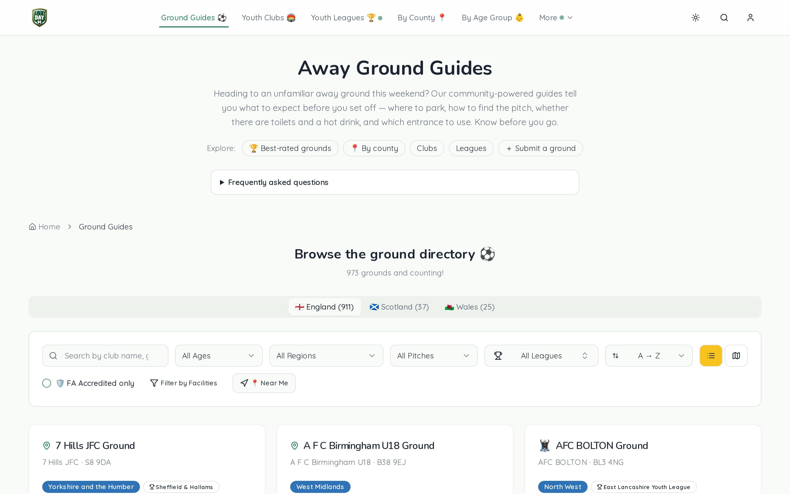790x494 pixels.
Task: Click the By county explore chip
Action: pyautogui.click(x=374, y=148)
